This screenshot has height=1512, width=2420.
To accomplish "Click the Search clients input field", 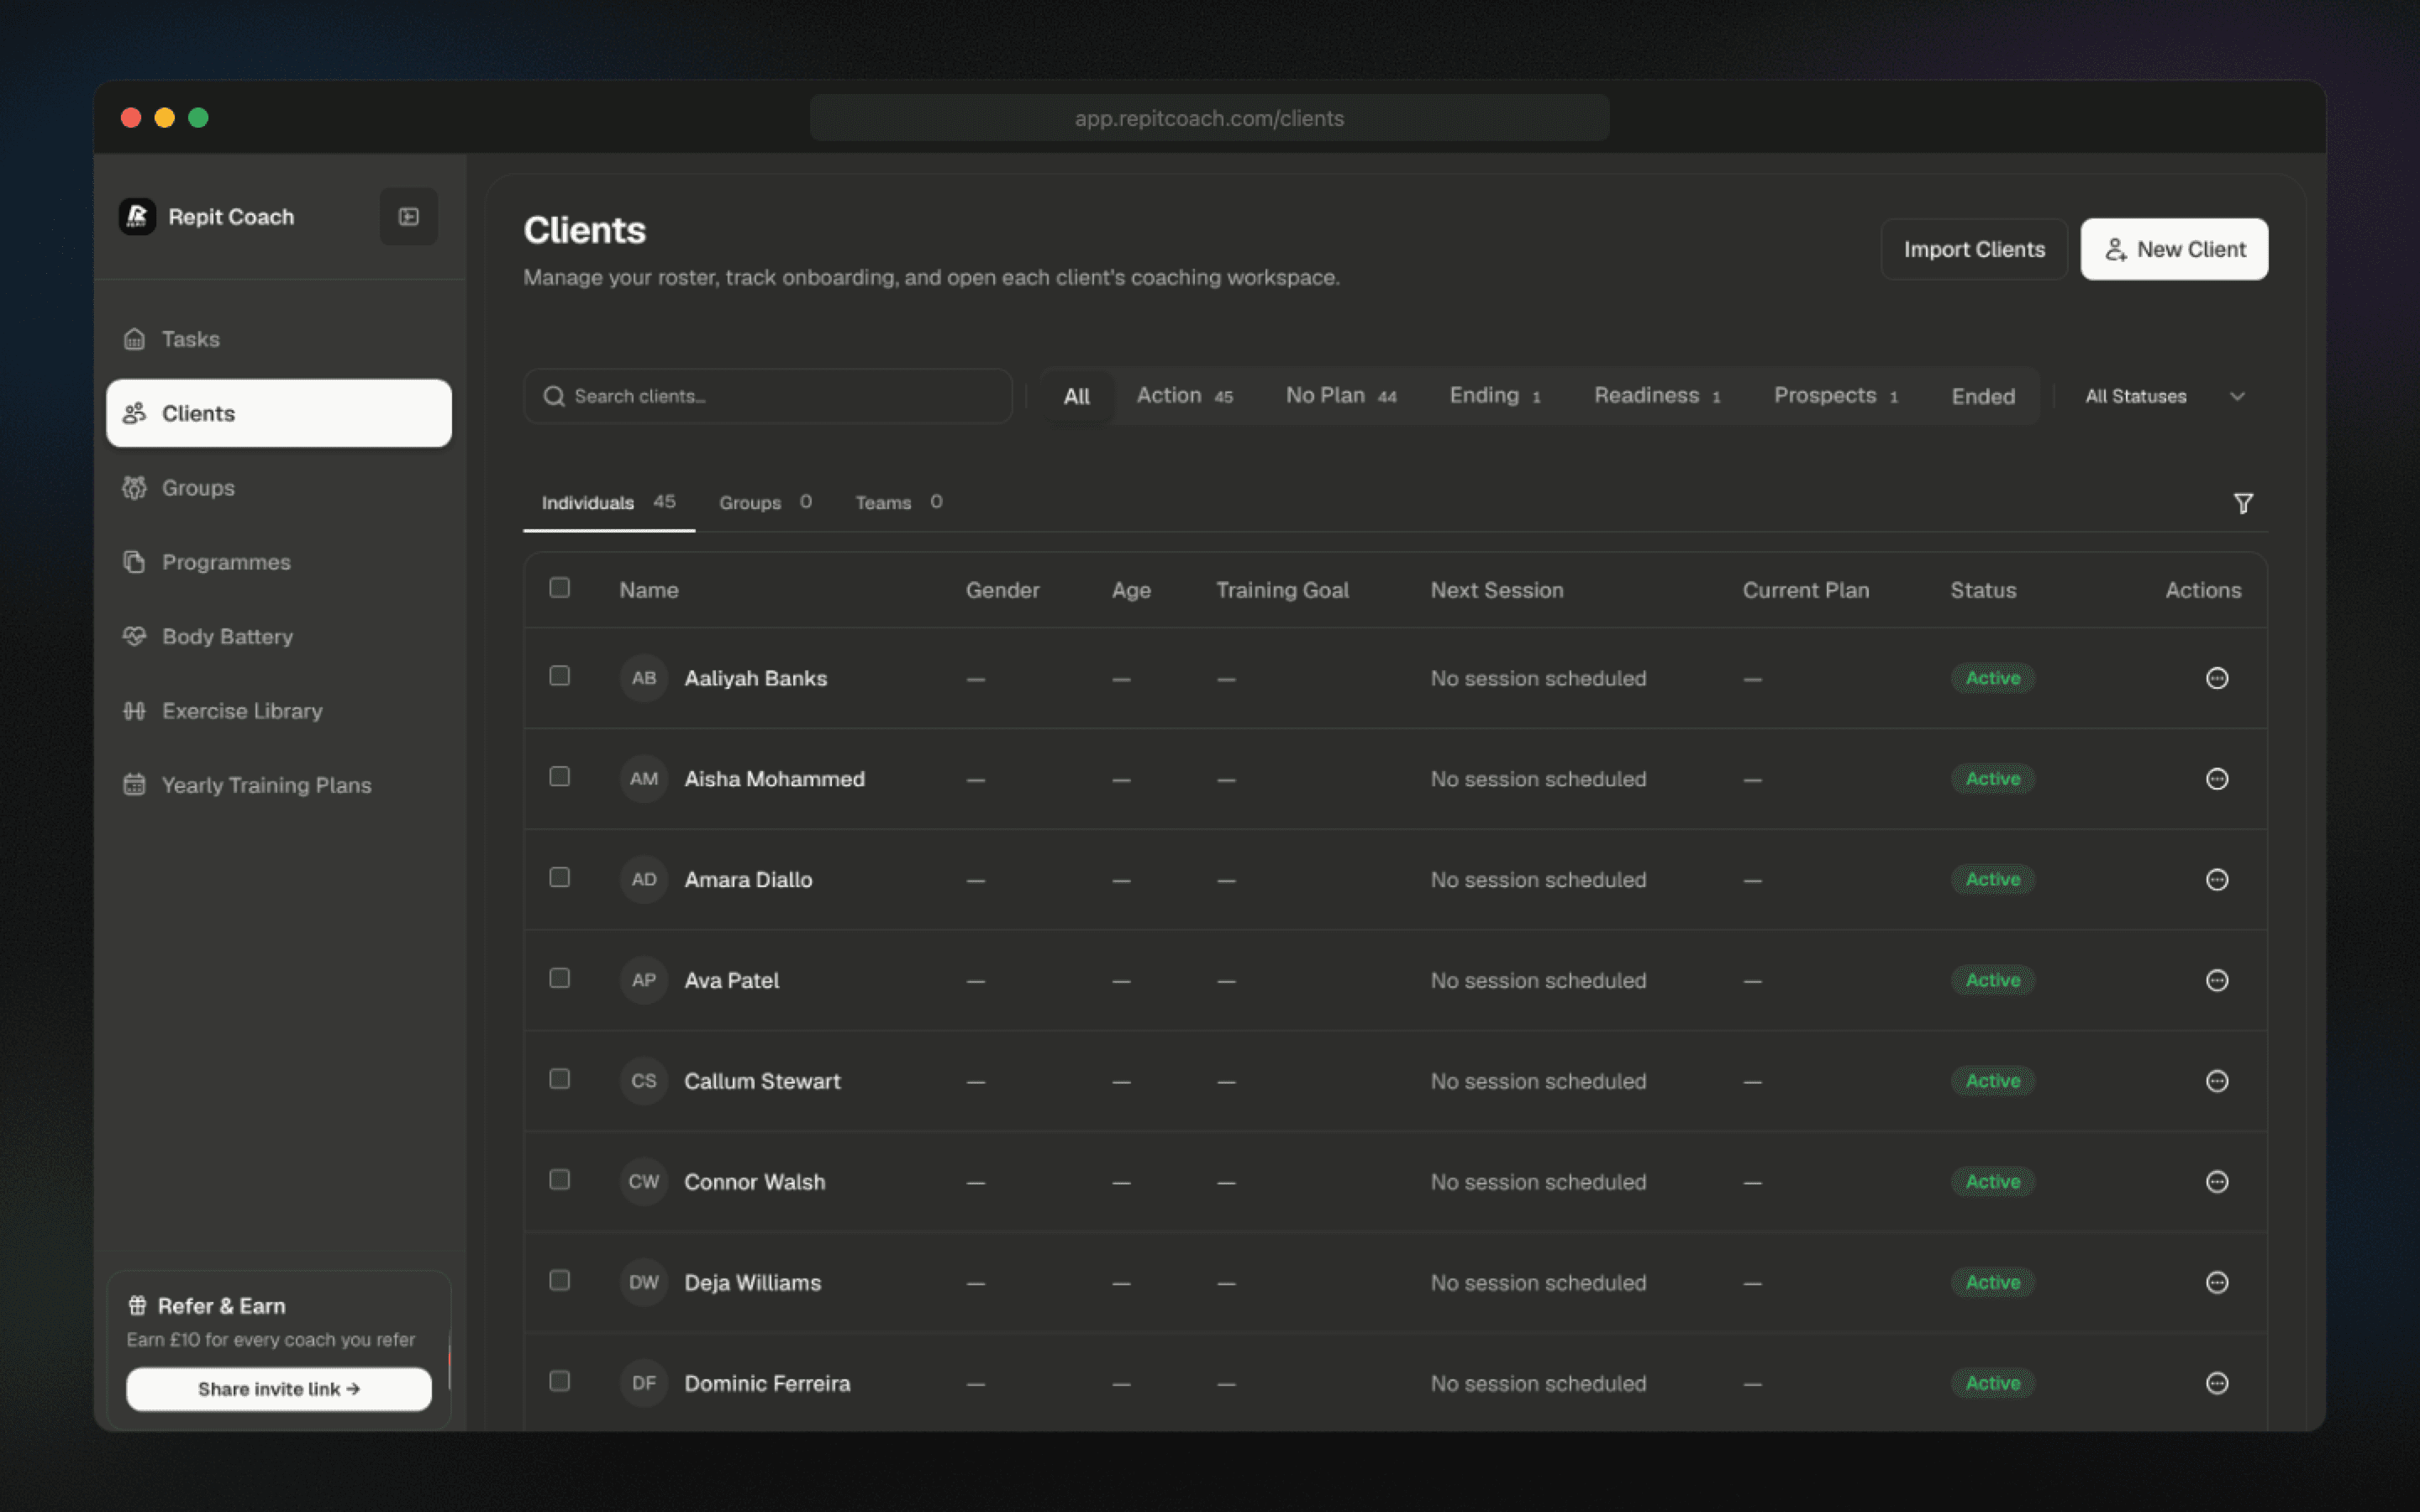I will pyautogui.click(x=768, y=397).
